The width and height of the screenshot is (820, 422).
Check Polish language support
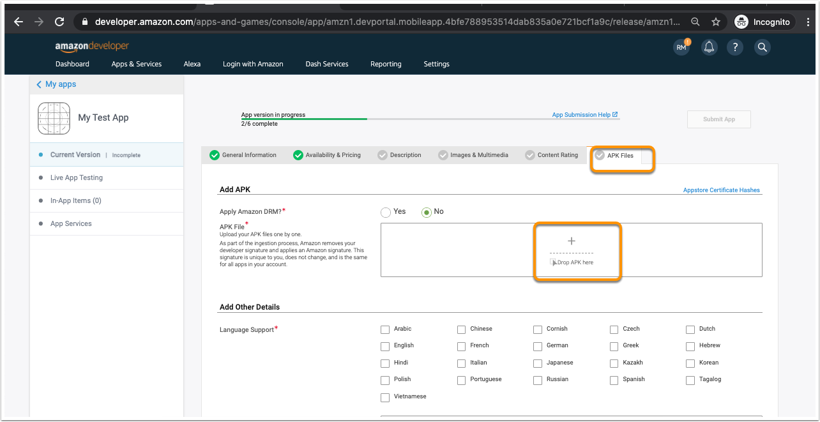point(385,380)
